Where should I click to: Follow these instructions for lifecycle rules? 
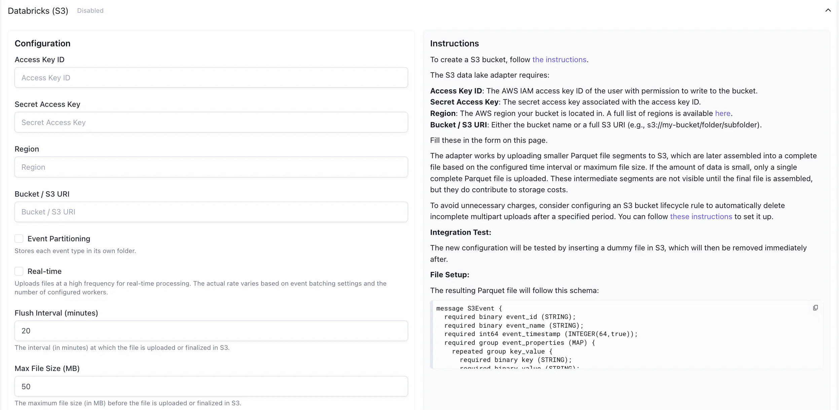pos(701,216)
